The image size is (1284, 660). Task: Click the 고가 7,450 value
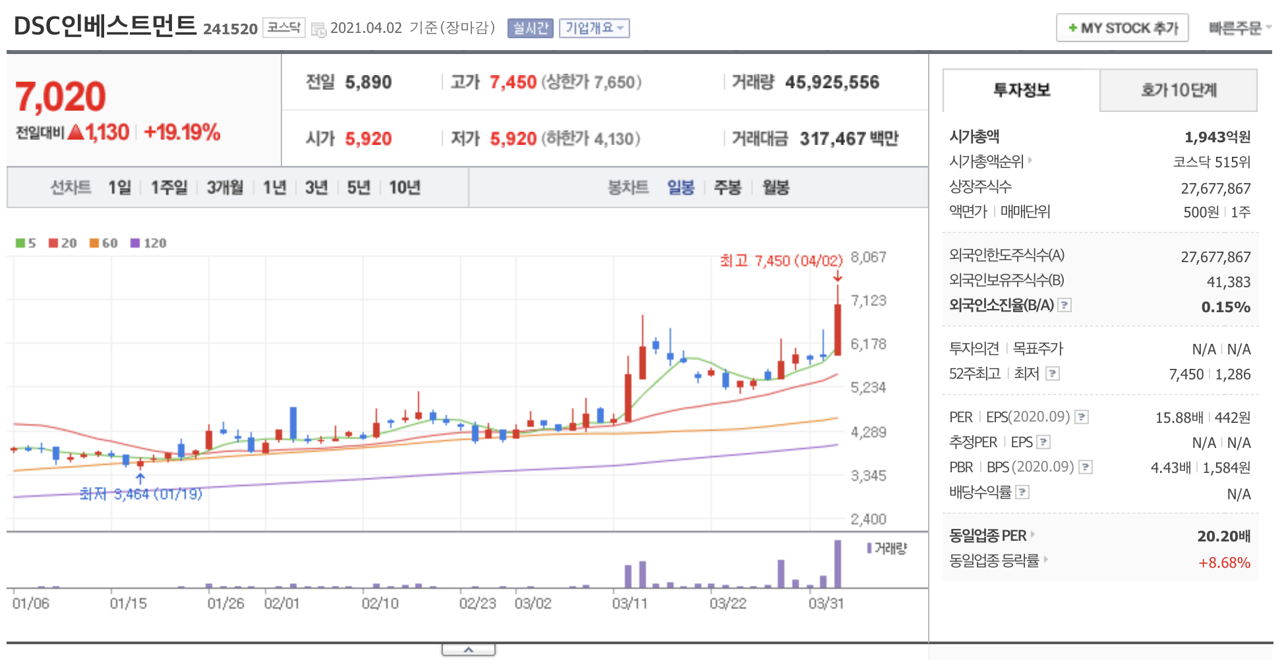tap(513, 82)
